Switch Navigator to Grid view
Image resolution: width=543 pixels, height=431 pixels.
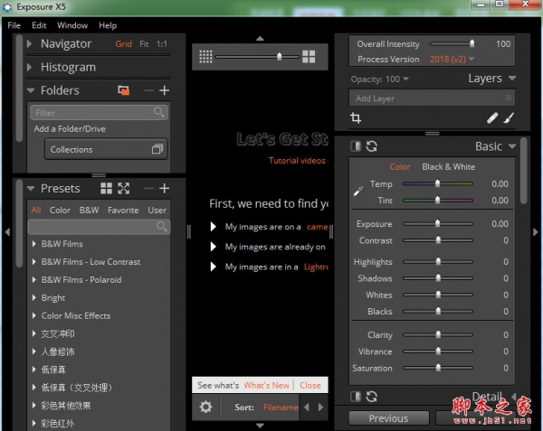pyautogui.click(x=124, y=44)
